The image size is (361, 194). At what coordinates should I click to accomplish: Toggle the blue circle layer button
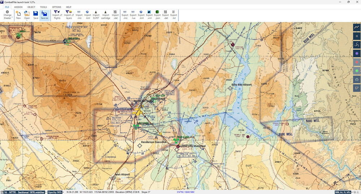[357, 53]
